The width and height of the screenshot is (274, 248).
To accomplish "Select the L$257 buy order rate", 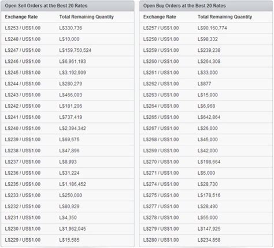I will pos(161,28).
